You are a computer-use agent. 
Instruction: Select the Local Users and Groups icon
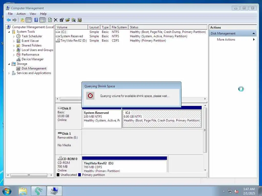coord(18,50)
